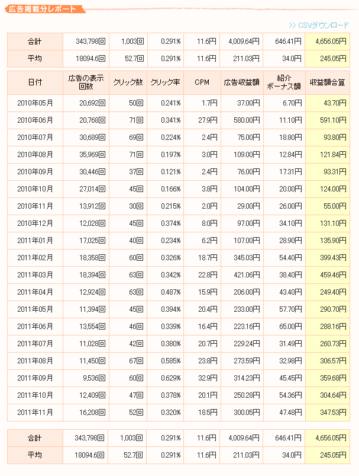This screenshot has width=359, height=476.
Task: Select the 広告収益額 column header
Action: tap(242, 82)
